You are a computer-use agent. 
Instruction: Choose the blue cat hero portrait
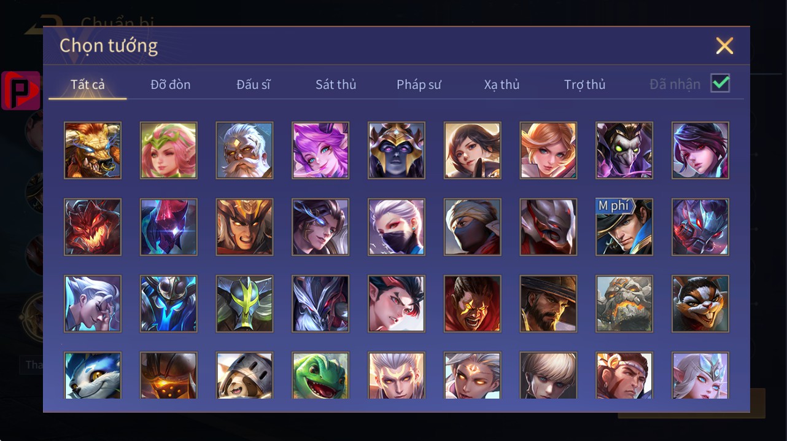(x=93, y=375)
